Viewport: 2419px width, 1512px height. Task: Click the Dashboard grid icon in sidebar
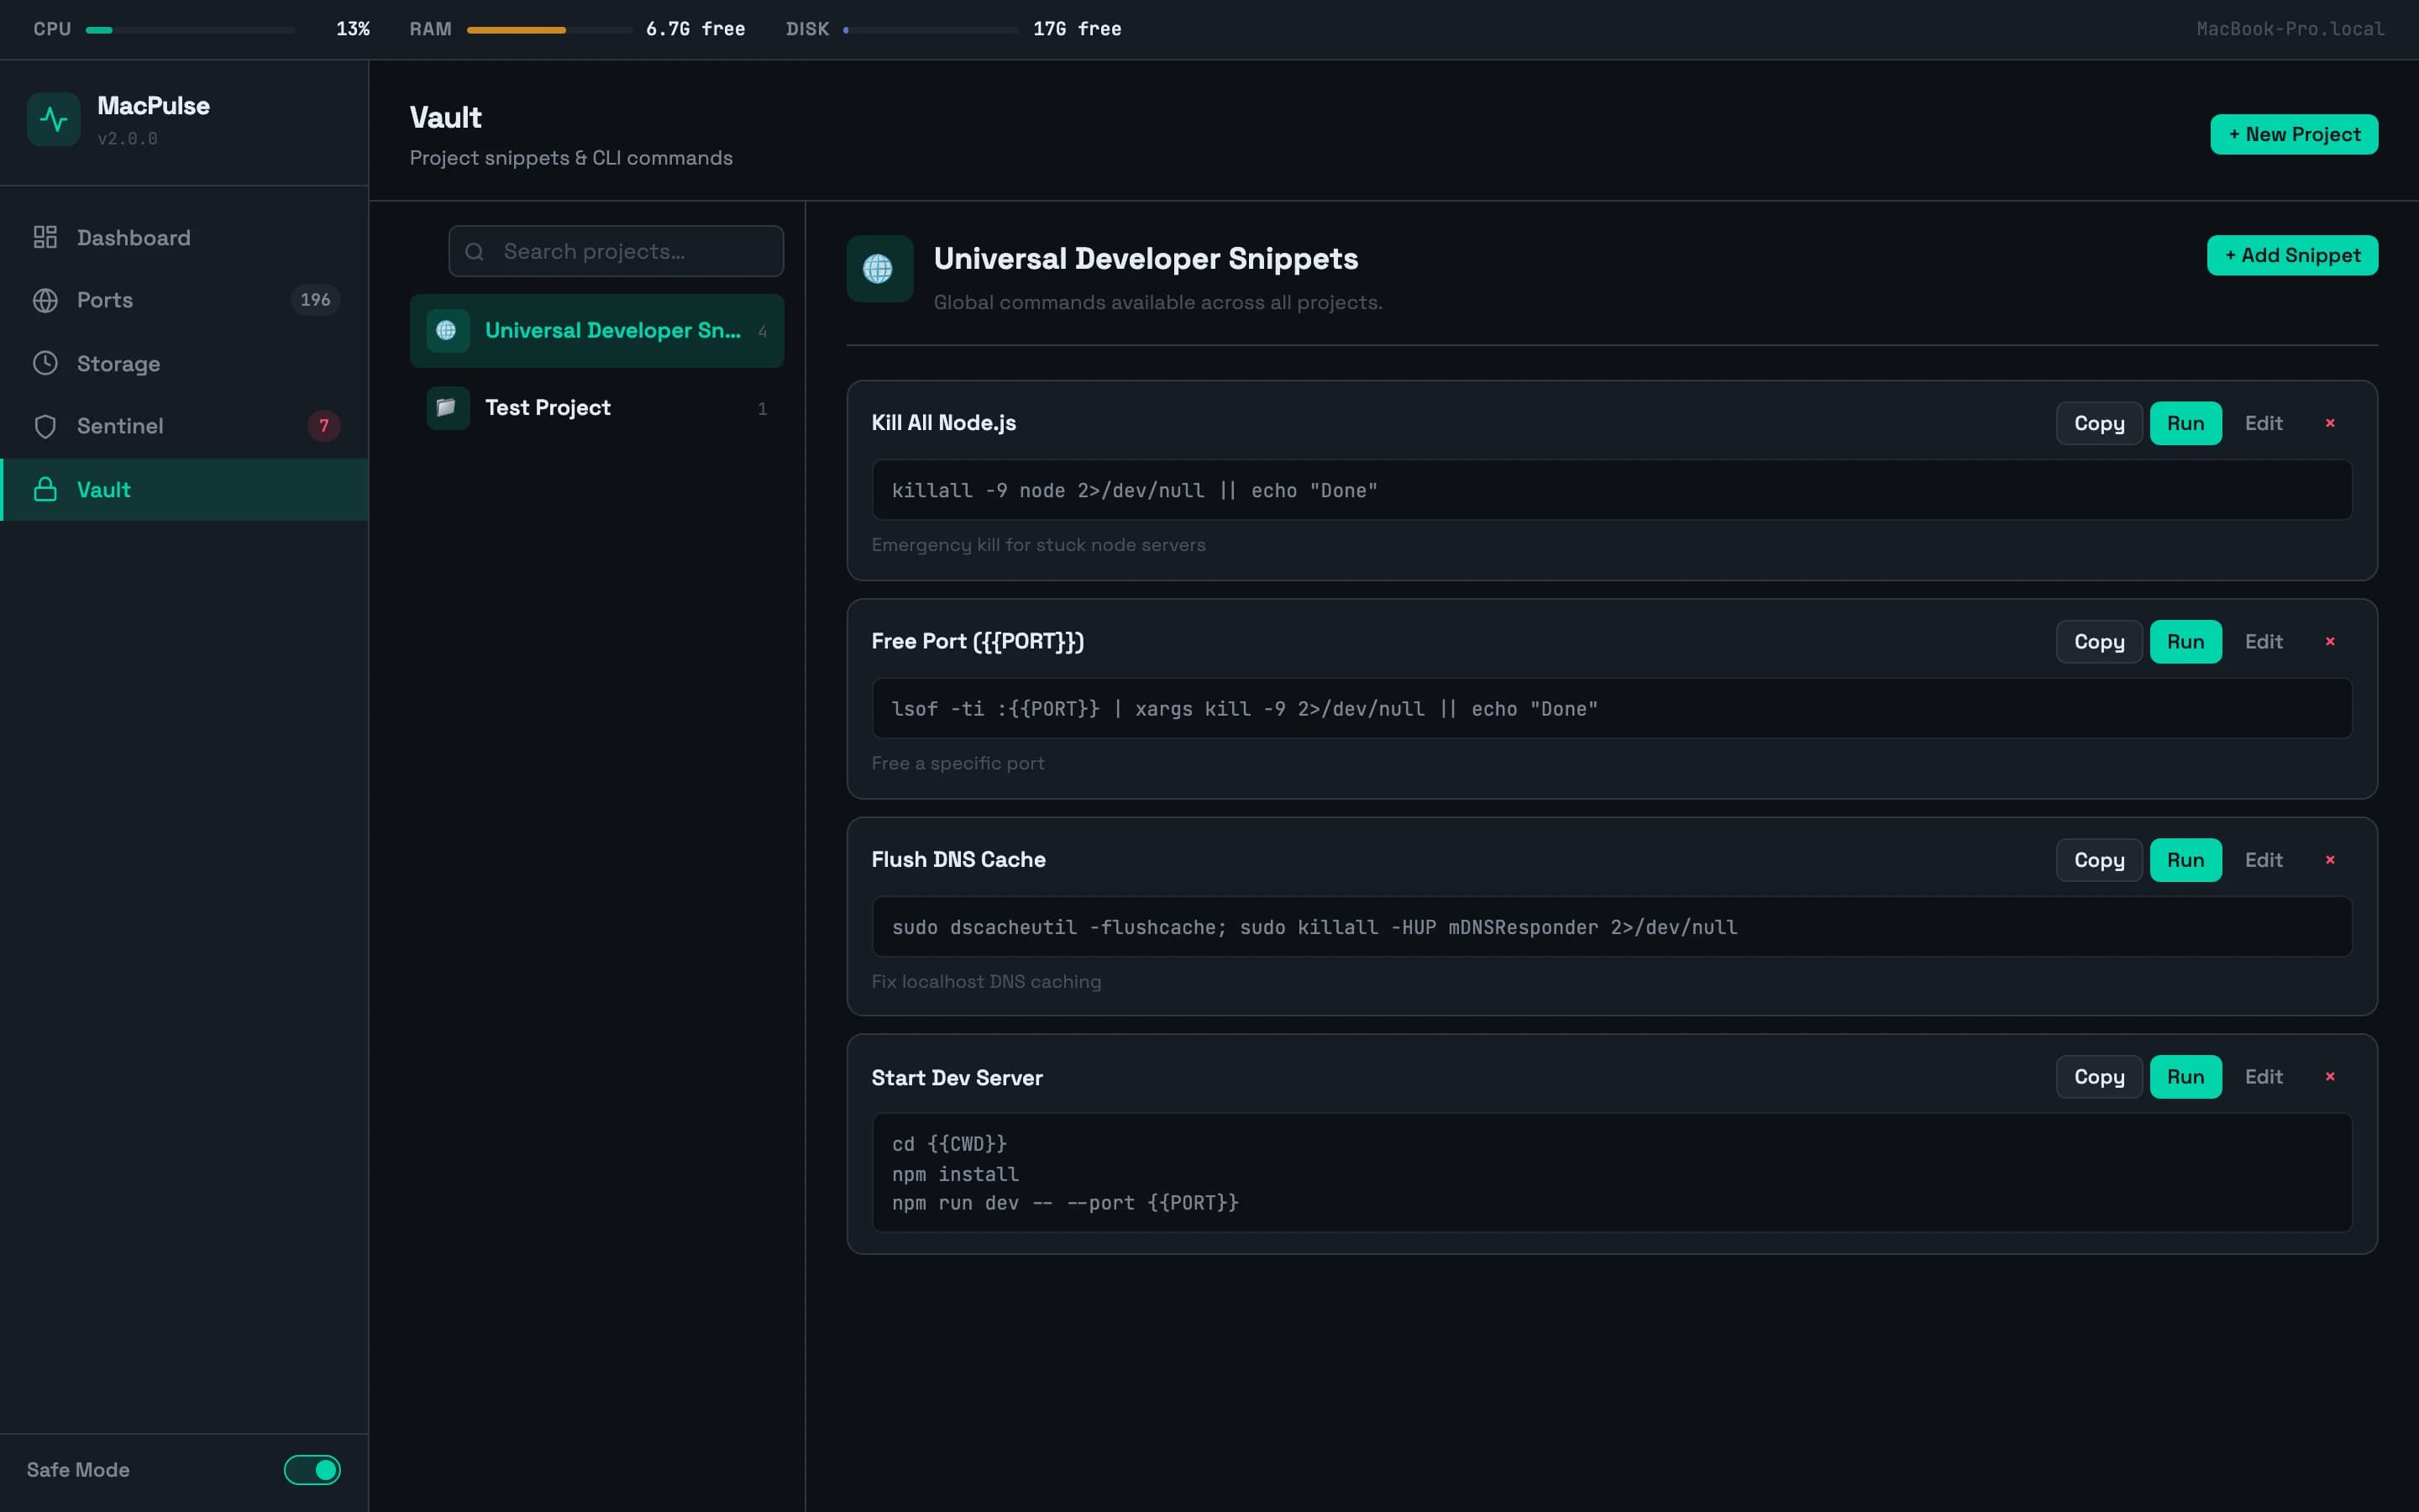click(45, 237)
